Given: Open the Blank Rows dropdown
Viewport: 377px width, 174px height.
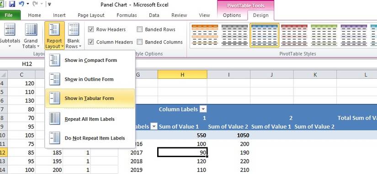Looking at the screenshot, I should 73,36.
